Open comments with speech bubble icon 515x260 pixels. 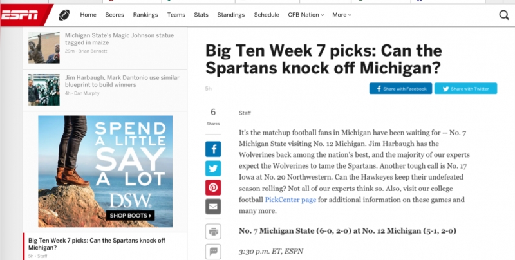pos(213,251)
